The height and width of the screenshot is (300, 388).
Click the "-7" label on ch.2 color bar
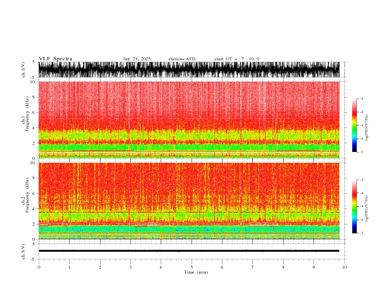pos(361,233)
